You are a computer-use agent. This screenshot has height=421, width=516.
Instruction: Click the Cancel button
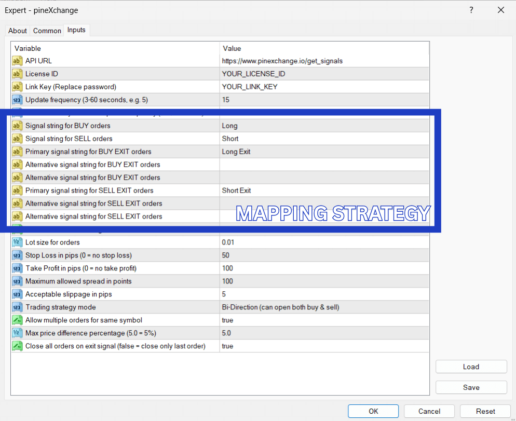click(x=429, y=411)
